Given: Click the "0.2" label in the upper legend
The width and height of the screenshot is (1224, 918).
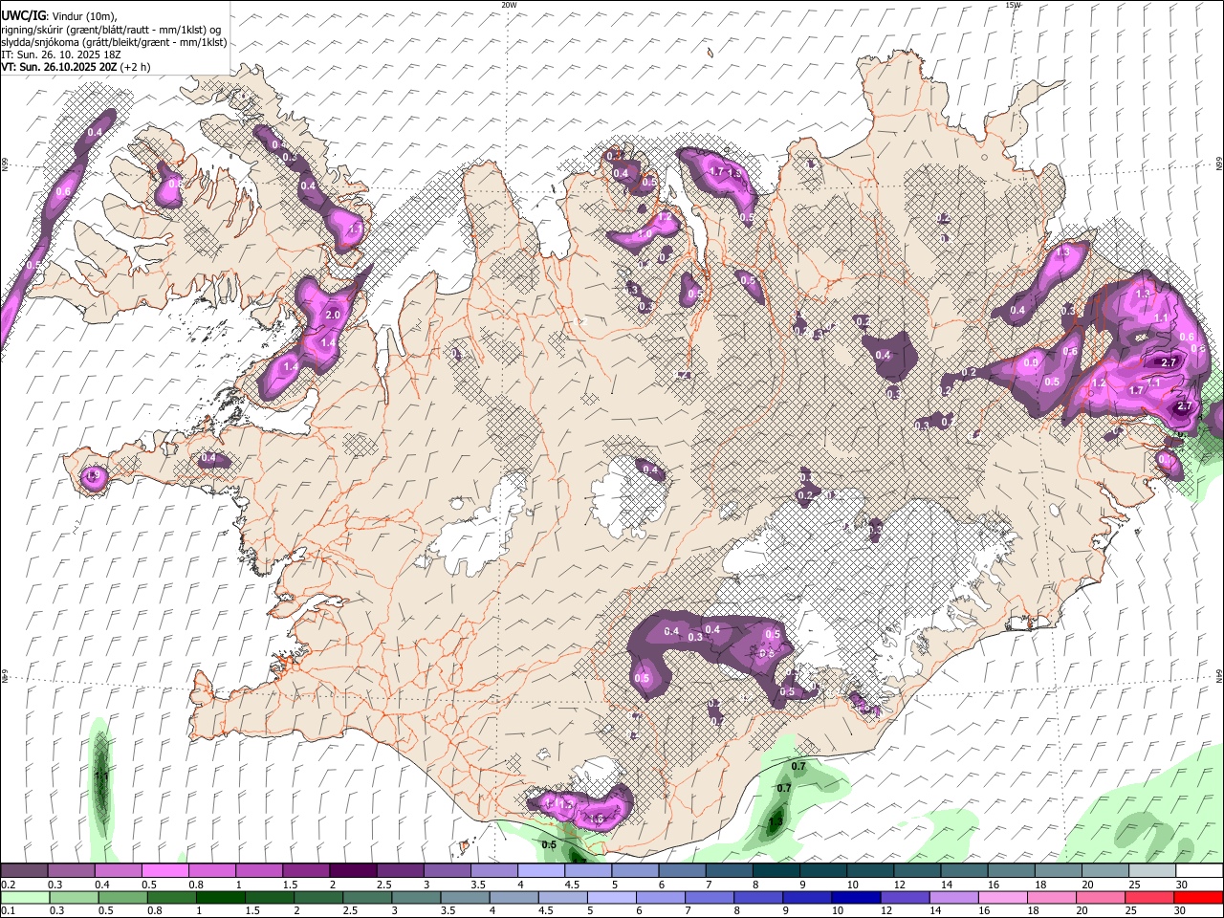Looking at the screenshot, I should point(9,885).
